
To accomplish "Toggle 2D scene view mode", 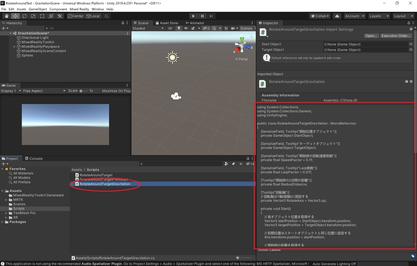I will [x=170, y=28].
